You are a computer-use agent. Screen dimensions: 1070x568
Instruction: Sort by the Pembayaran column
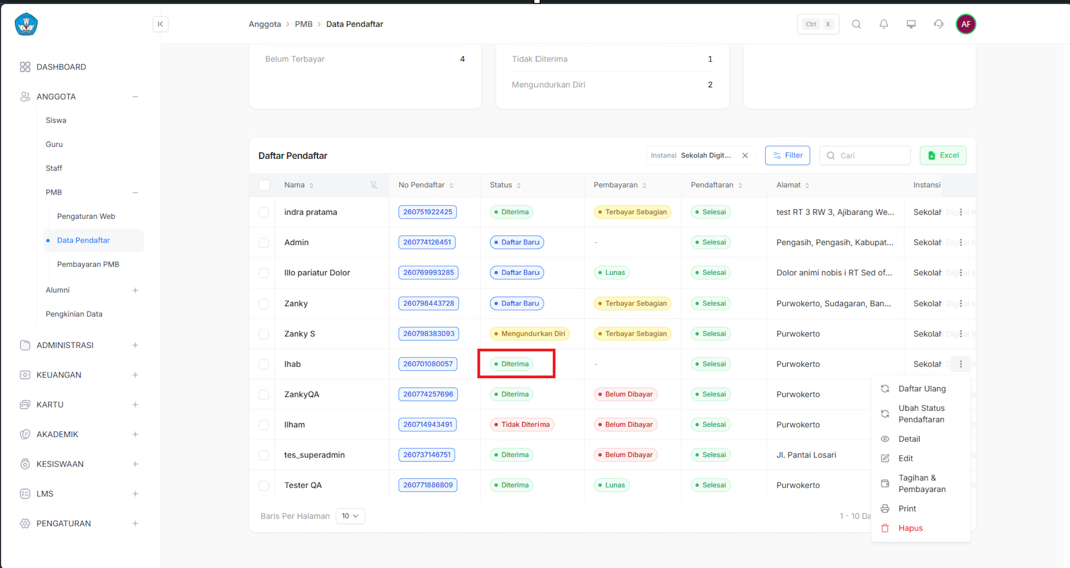[x=644, y=185]
